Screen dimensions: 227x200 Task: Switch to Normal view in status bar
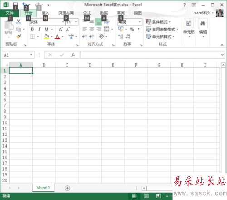[x=134, y=196]
